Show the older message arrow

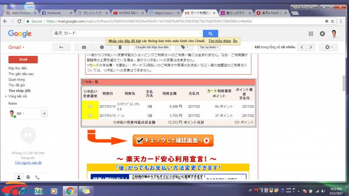tap(311, 47)
